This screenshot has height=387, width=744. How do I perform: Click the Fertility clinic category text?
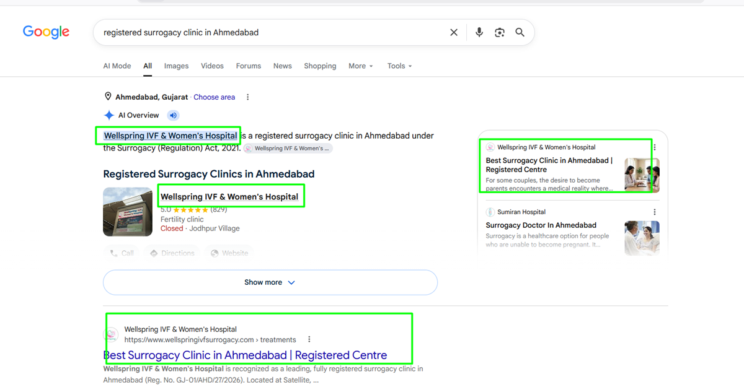pos(182,219)
